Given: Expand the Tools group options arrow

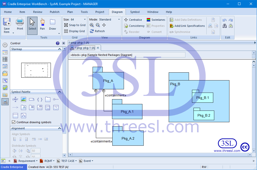Looking at the screenshot, I should point(59,33).
